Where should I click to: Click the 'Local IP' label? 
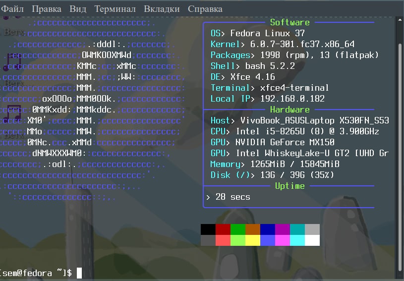pyautogui.click(x=230, y=99)
